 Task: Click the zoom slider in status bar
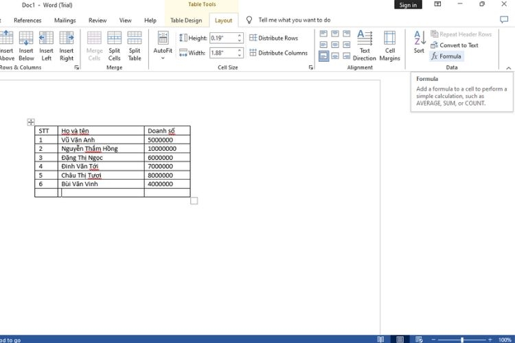tap(461, 340)
